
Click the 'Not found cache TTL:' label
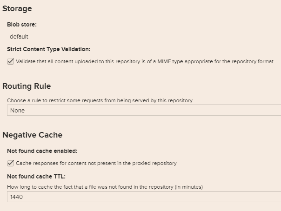pos(36,177)
